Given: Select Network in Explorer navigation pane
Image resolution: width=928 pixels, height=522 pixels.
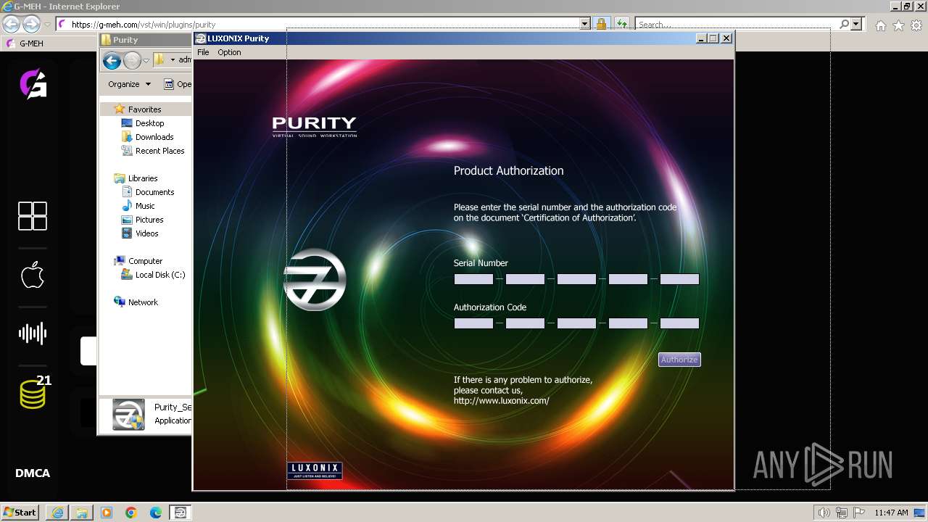Looking at the screenshot, I should 143,302.
